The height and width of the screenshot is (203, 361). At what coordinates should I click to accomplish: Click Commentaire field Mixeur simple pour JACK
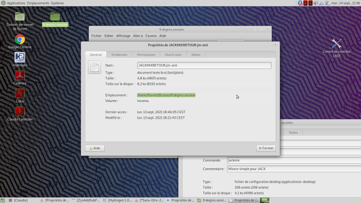point(294,169)
